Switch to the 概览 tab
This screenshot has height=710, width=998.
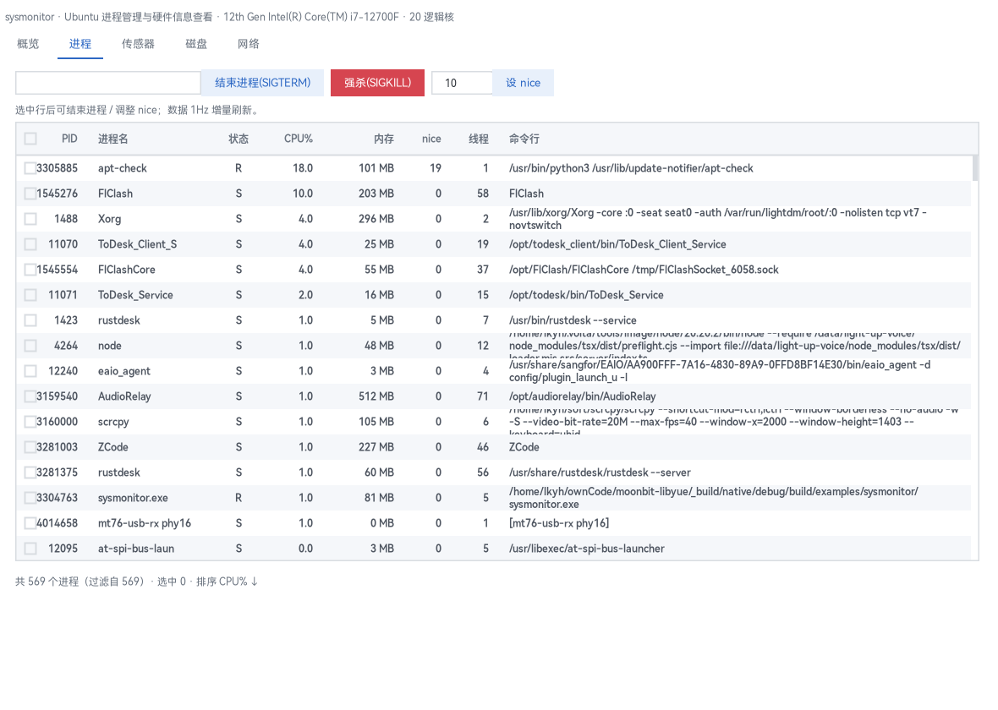[28, 44]
